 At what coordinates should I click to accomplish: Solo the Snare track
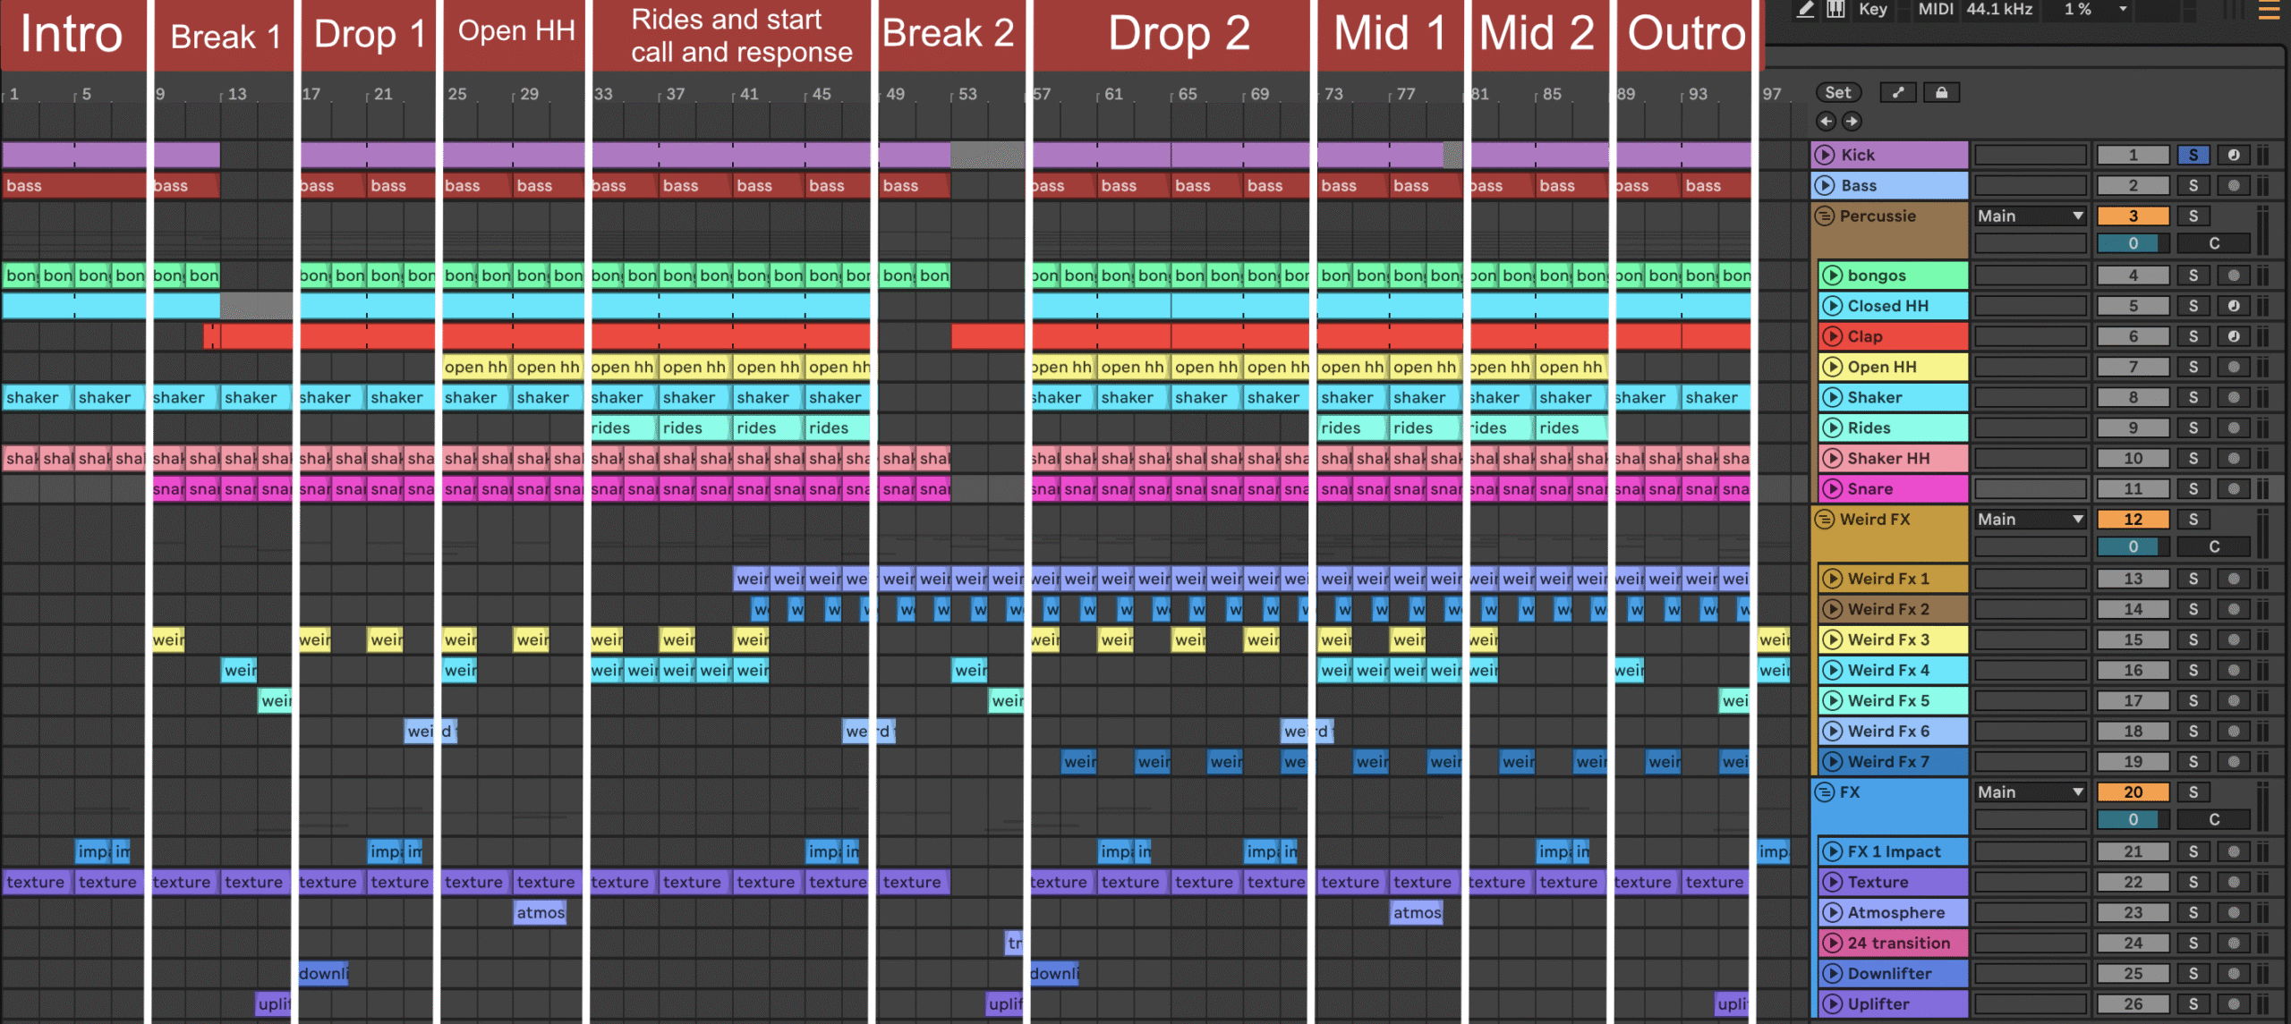(x=2193, y=489)
